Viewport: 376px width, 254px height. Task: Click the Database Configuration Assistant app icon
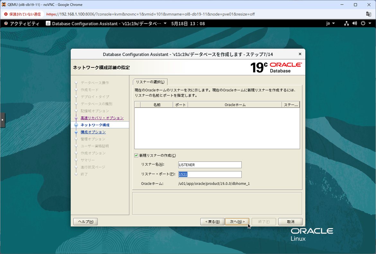click(48, 23)
